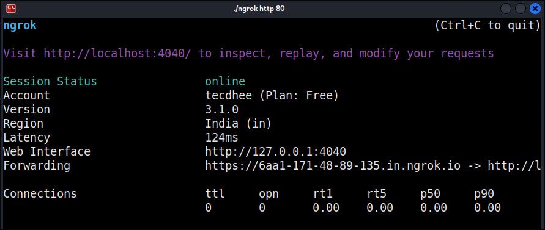This screenshot has width=545, height=230.
Task: Click the 'ngrok' heading text
Action: [x=20, y=26]
